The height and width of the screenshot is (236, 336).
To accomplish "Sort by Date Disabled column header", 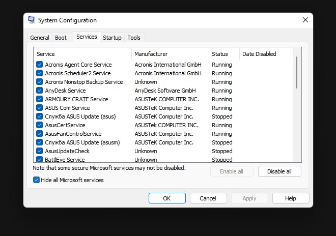I will [x=265, y=54].
